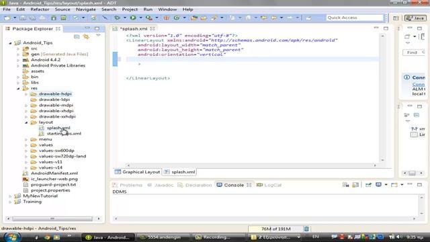Image resolution: width=430 pixels, height=242 pixels.
Task: Switch to the Declaration tab
Action: coord(195,186)
